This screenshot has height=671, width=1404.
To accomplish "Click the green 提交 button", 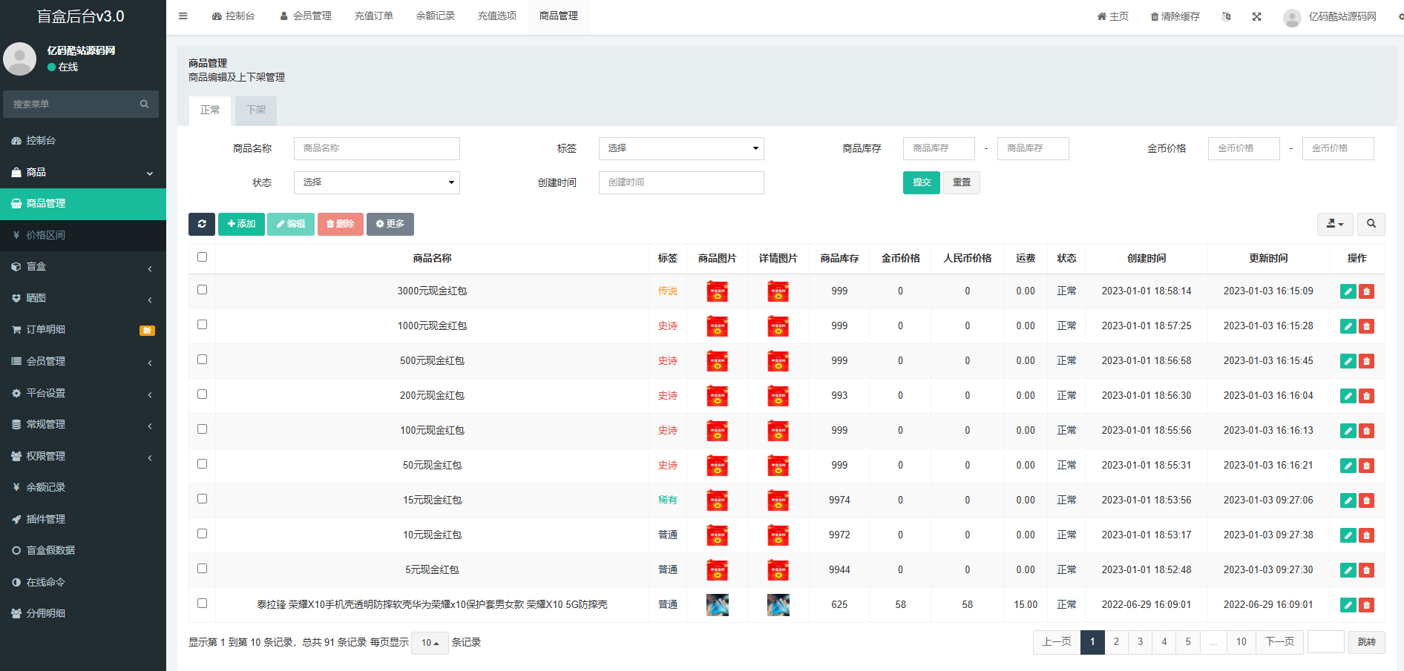I will point(921,182).
